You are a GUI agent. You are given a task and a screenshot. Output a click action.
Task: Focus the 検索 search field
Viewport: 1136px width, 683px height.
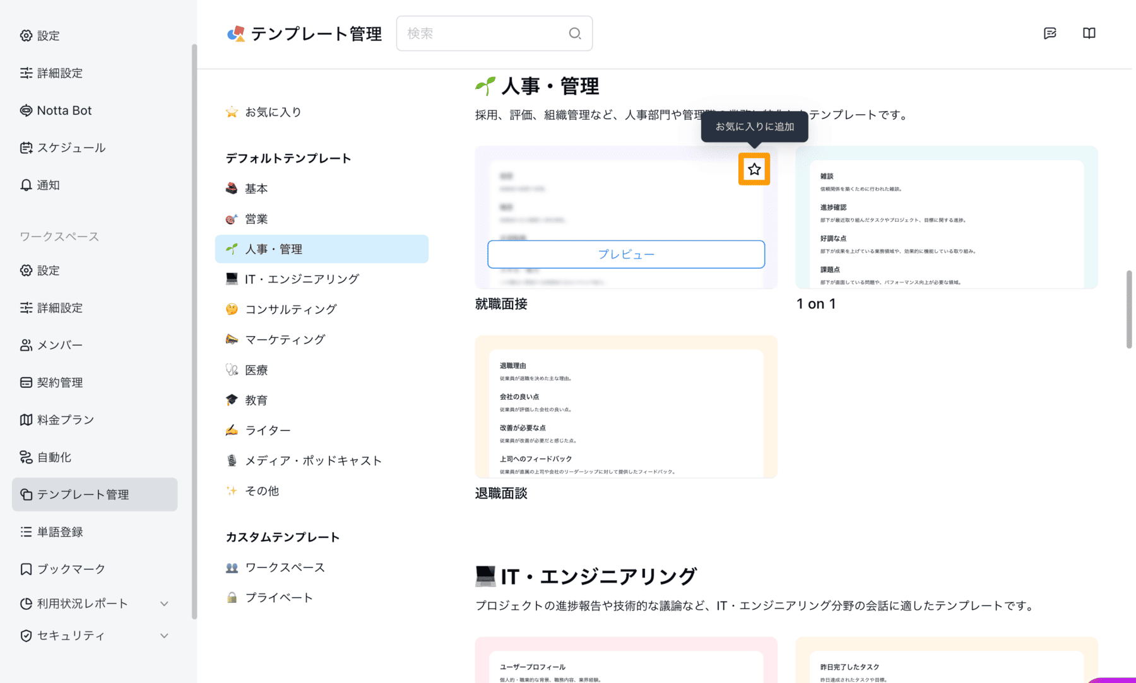click(x=494, y=33)
